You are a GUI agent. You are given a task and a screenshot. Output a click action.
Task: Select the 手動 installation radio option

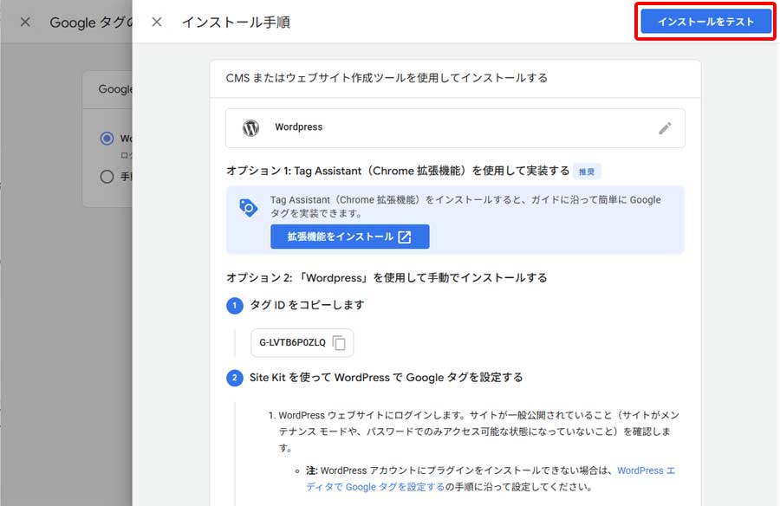pyautogui.click(x=107, y=176)
